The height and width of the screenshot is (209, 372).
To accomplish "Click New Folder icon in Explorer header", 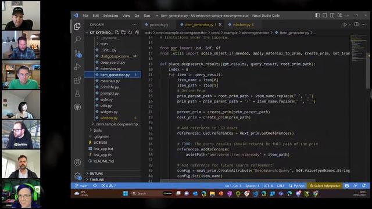I will click(x=123, y=33).
